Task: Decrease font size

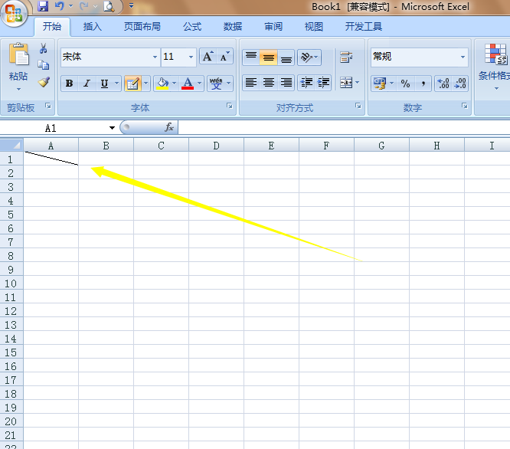Action: click(x=224, y=57)
